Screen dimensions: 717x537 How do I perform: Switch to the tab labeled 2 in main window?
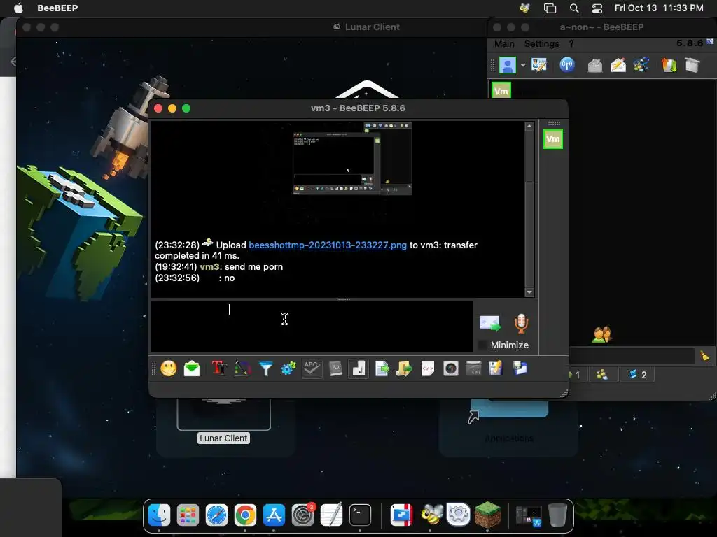tap(637, 375)
